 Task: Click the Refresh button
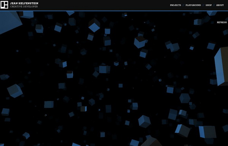point(222,22)
